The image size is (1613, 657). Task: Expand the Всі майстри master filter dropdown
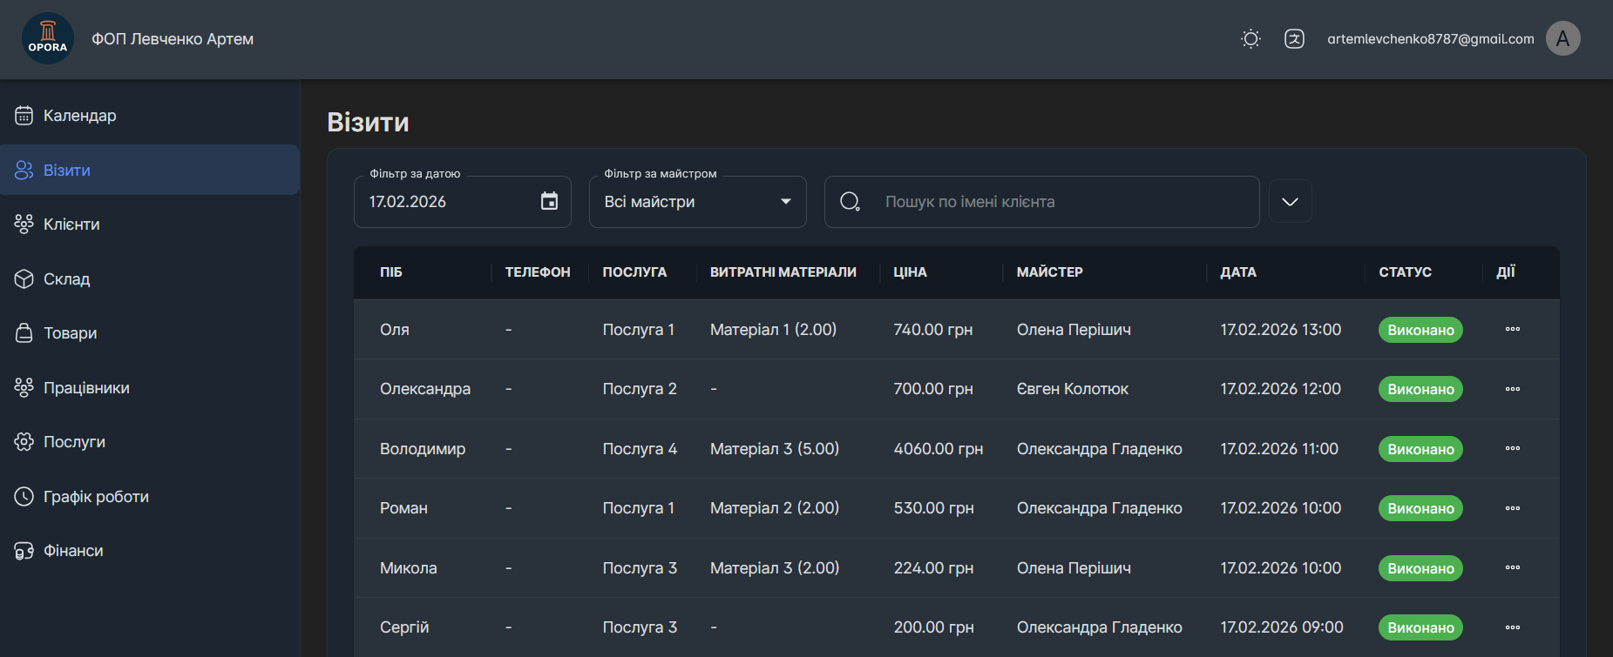pyautogui.click(x=697, y=202)
